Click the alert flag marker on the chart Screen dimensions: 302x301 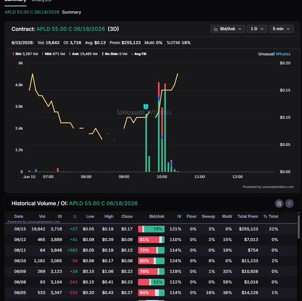(146, 107)
